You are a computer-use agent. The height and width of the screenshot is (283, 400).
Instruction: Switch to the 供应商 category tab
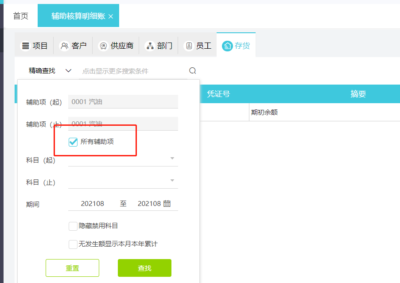[x=116, y=46]
